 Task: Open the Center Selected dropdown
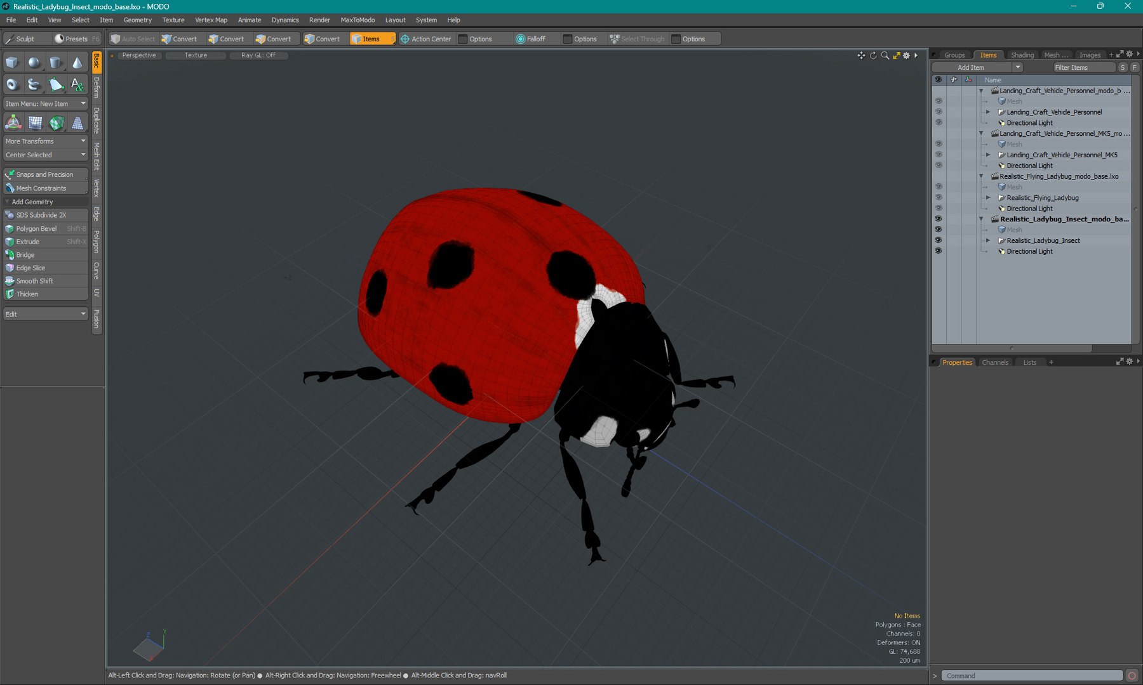tap(46, 155)
